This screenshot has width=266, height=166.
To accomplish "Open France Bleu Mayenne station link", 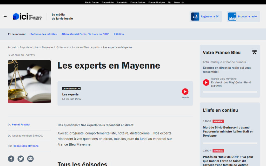I will coord(26,146).
